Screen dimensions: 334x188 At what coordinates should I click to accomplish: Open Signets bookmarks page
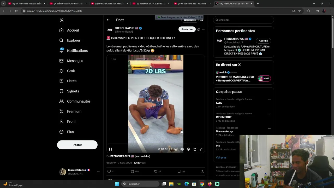tap(69, 91)
